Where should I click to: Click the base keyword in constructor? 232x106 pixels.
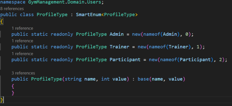pos(143,79)
